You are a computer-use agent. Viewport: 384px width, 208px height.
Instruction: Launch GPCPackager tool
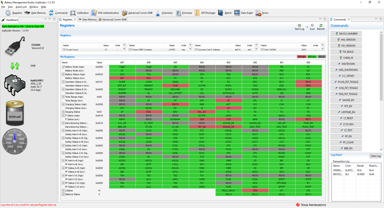click(205, 13)
